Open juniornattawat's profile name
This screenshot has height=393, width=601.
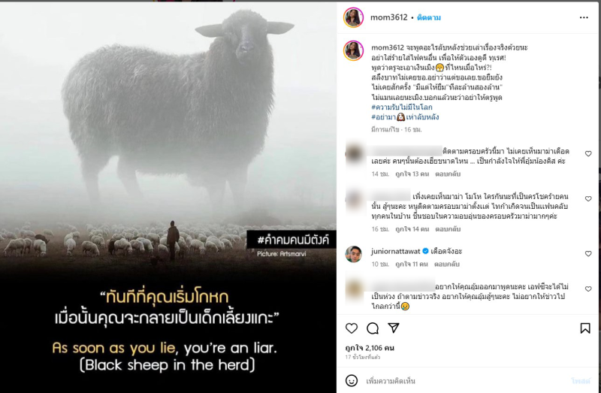pyautogui.click(x=396, y=251)
